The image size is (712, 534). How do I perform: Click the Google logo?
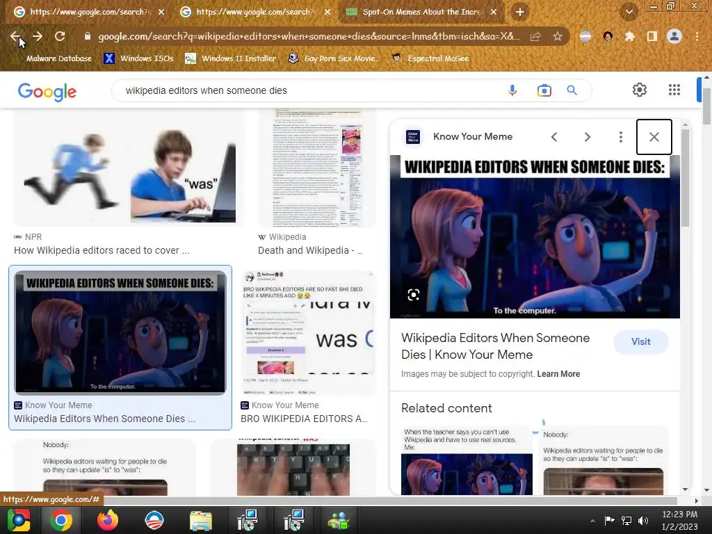(47, 91)
